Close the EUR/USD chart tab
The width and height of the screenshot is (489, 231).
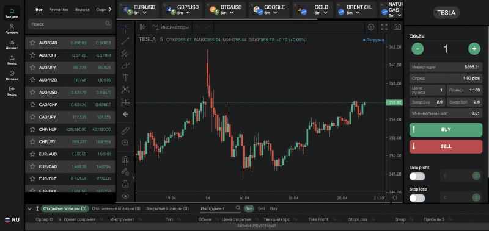coord(121,4)
